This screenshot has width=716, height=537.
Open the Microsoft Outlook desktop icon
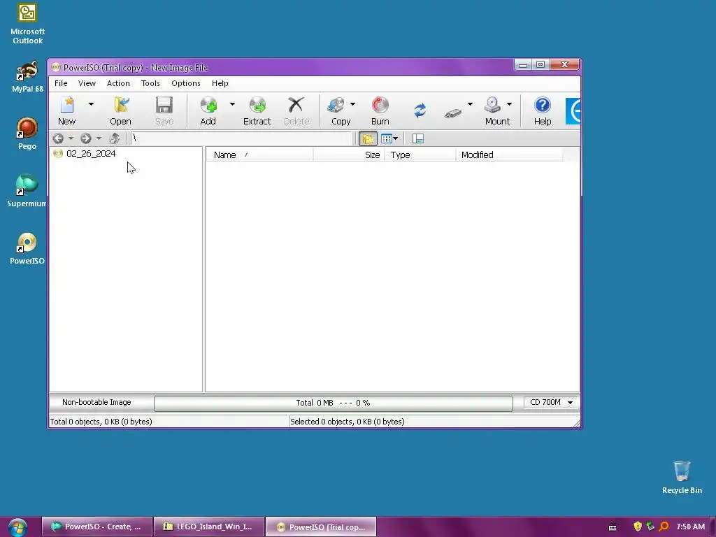(27, 24)
